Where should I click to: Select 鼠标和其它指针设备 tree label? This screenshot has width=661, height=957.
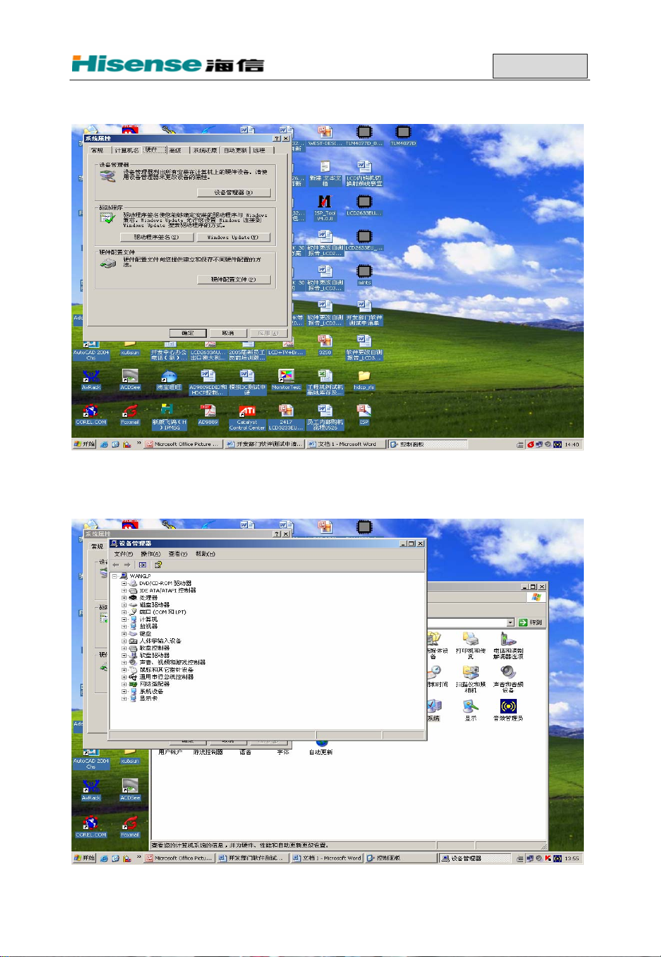(166, 669)
